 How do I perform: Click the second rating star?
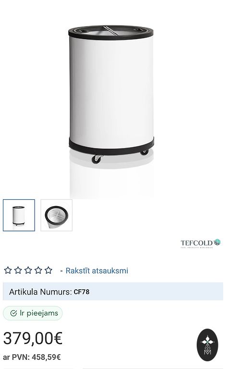[18, 270]
